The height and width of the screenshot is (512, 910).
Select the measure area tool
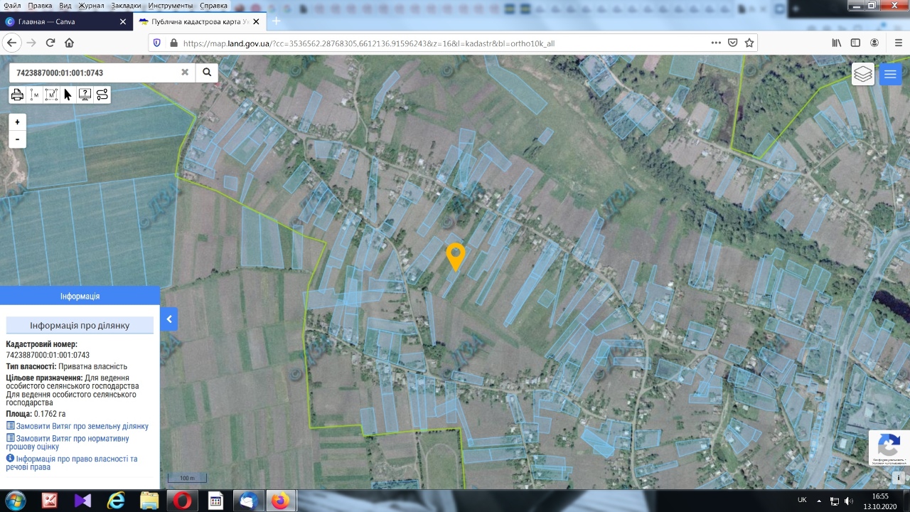[x=51, y=95]
